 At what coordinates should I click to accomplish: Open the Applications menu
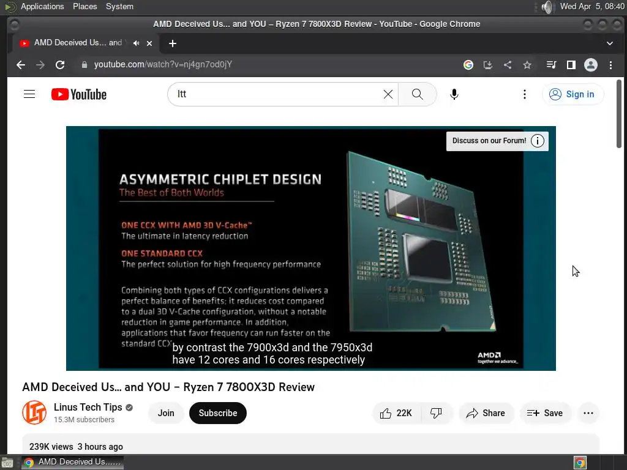coord(42,6)
